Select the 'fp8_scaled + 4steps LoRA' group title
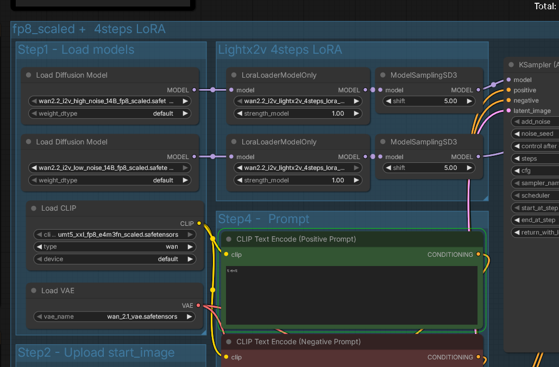The width and height of the screenshot is (559, 367). [x=89, y=29]
